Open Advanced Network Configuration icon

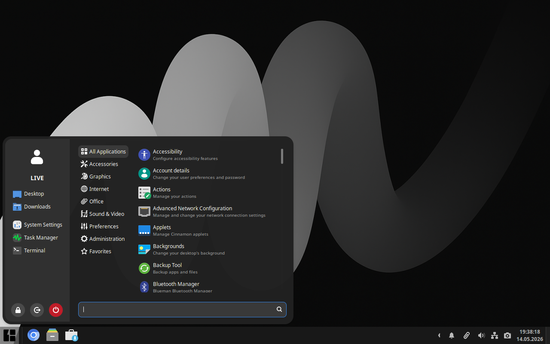(144, 212)
